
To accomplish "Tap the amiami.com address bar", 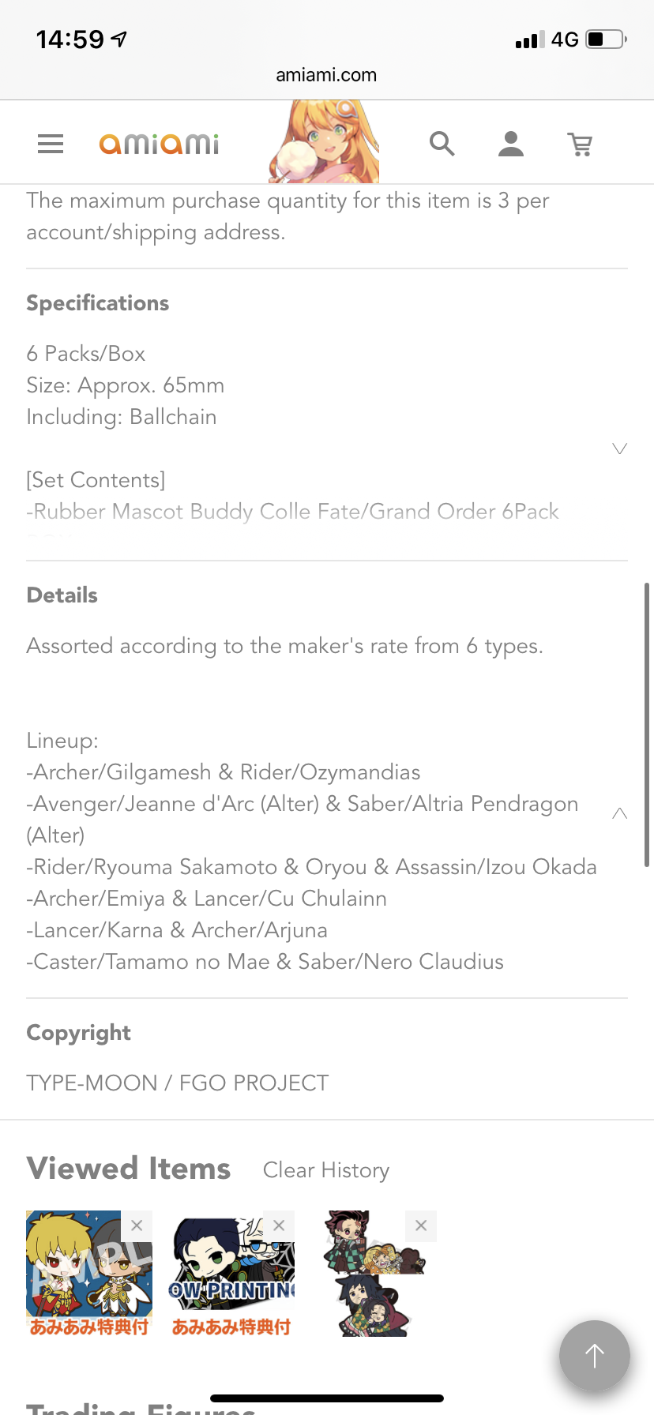I will 326,75.
